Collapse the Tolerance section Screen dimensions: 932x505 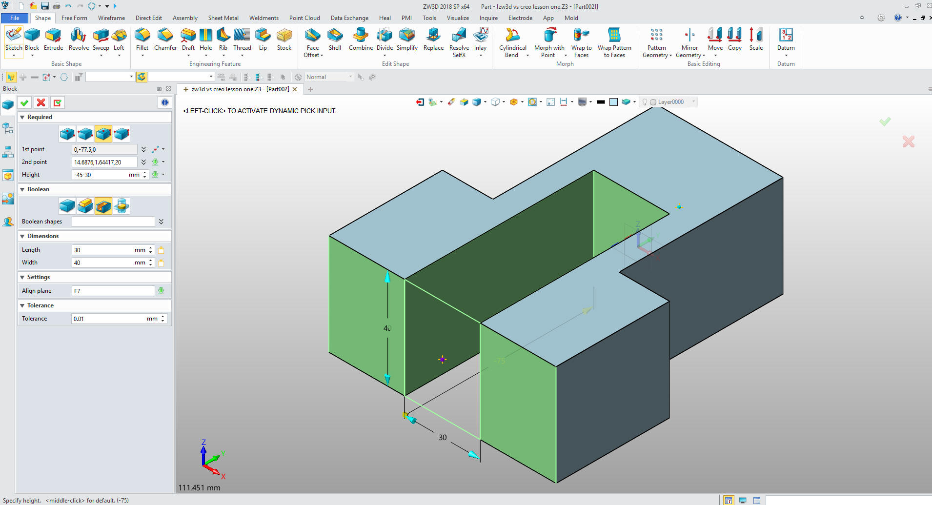(22, 305)
